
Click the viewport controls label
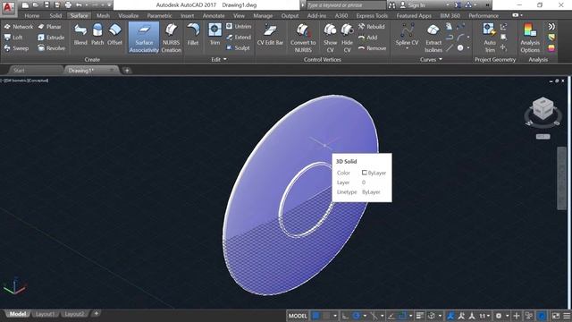click(25, 80)
